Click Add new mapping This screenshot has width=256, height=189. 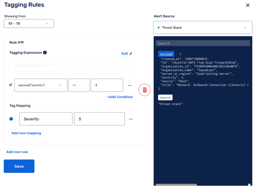(26, 133)
